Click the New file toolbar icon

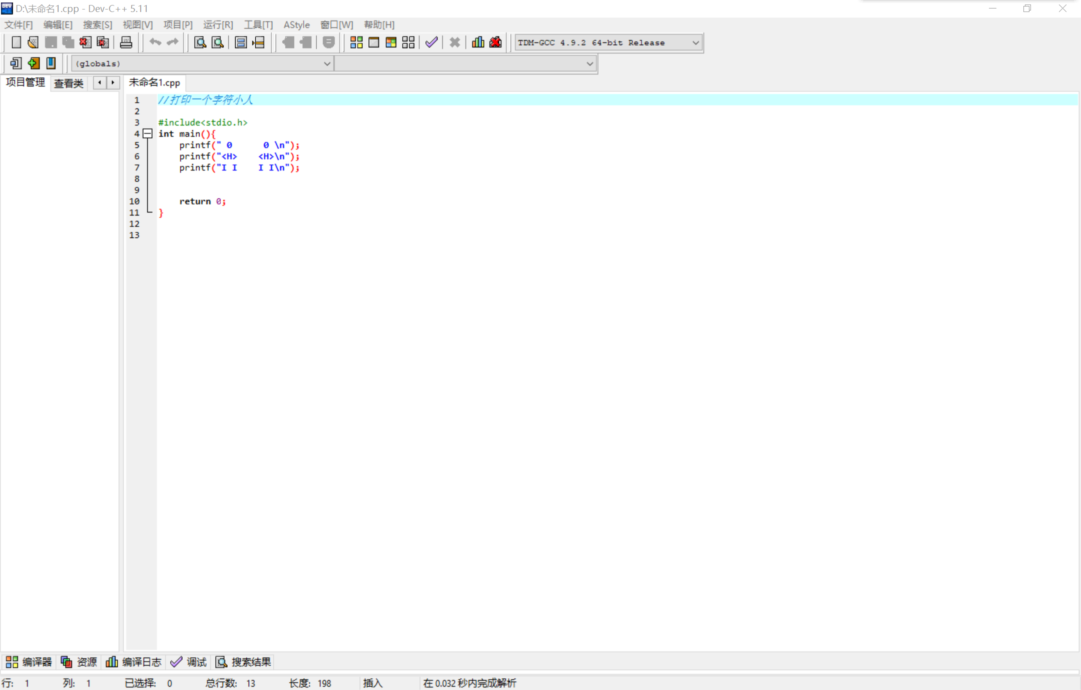[16, 42]
